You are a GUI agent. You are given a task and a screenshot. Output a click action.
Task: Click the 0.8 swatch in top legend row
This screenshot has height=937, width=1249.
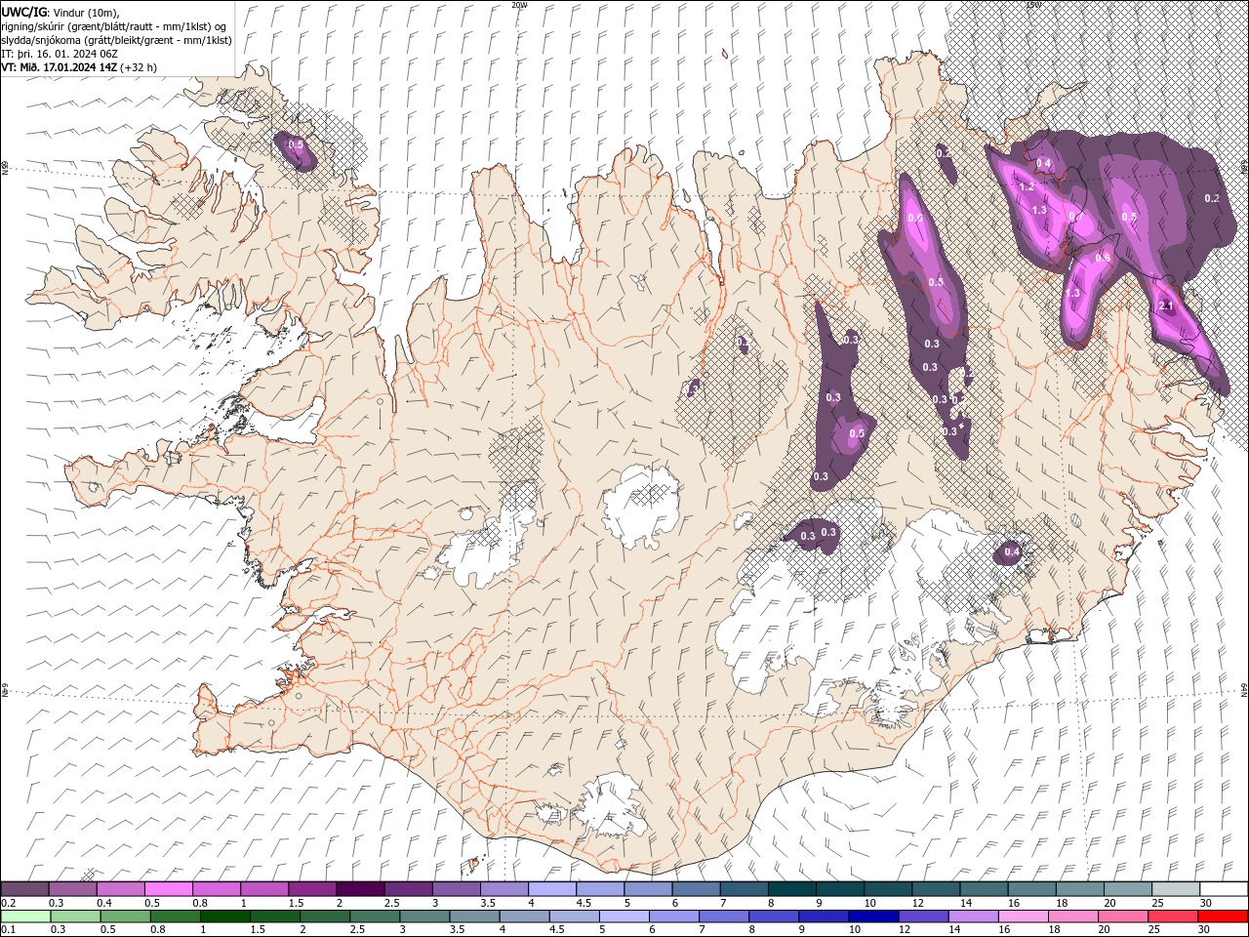(x=217, y=889)
